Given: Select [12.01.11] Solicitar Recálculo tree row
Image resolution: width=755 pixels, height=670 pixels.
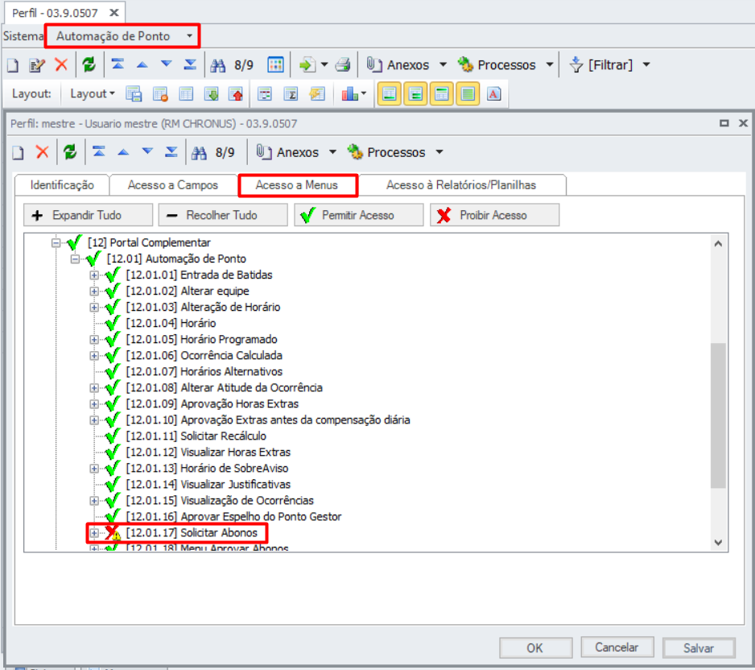Looking at the screenshot, I should coord(196,436).
